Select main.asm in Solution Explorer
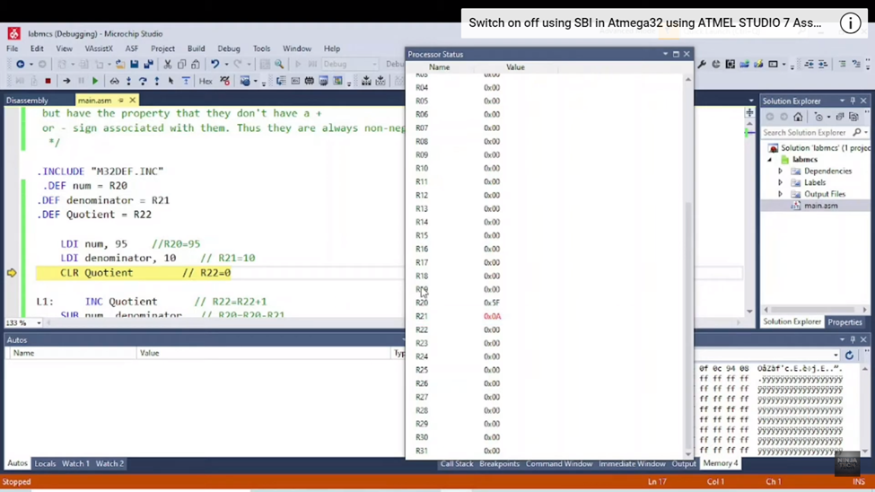This screenshot has width=875, height=492. 820,206
